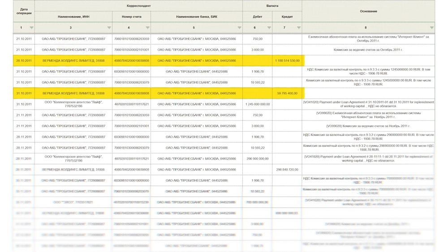This screenshot has height=252, width=448.
Task: Open filter for column 1 date
Action: (31, 28)
